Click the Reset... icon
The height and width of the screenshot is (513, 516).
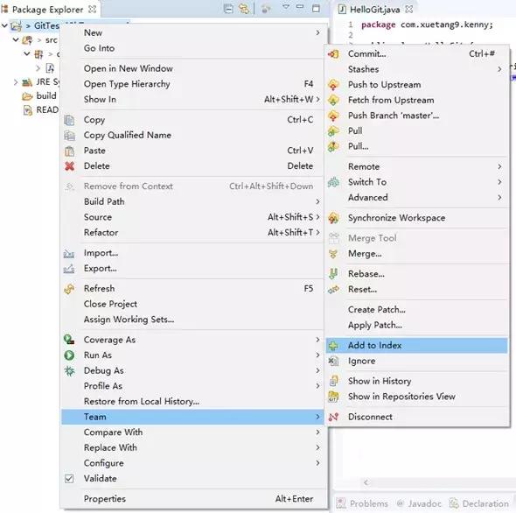point(333,290)
